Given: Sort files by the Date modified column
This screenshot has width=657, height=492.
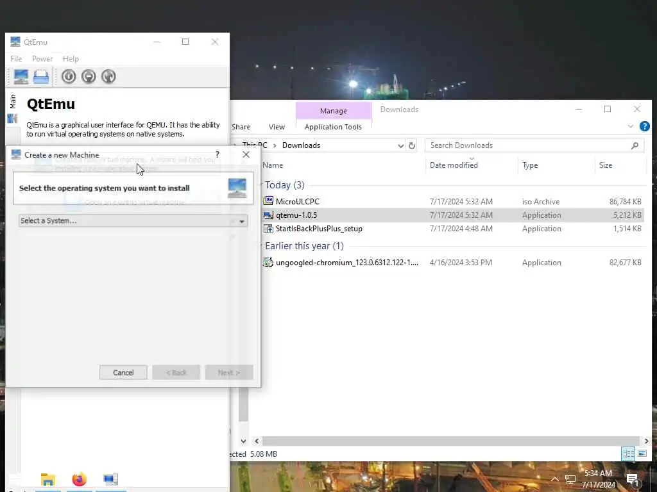Looking at the screenshot, I should pyautogui.click(x=454, y=165).
